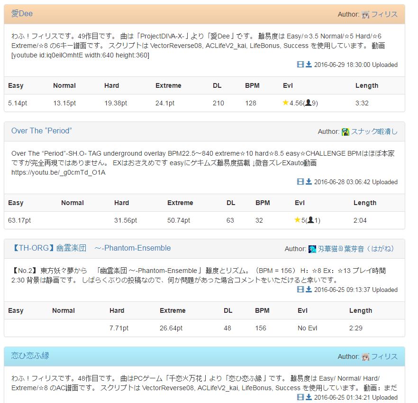Image resolution: width=418 pixels, height=403 pixels.
Task: Click the film icon for Over The "Period"
Action: coord(300,182)
